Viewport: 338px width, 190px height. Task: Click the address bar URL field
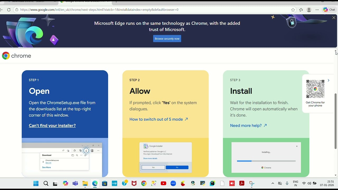[154, 10]
